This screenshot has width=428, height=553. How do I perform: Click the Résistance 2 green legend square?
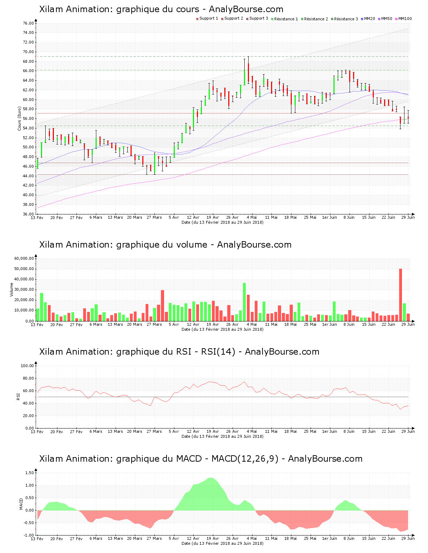[302, 19]
